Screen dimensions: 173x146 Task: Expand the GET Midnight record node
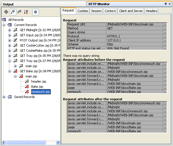[x=10, y=30]
